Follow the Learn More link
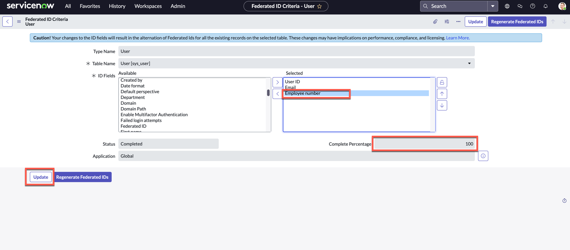This screenshot has height=250, width=570. click(458, 38)
